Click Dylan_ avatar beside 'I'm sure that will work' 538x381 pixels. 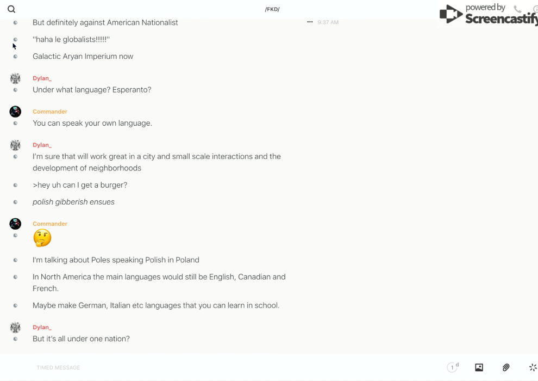(15, 145)
